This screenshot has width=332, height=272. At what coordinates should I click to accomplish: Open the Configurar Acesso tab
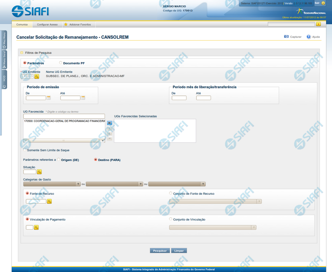click(x=47, y=24)
